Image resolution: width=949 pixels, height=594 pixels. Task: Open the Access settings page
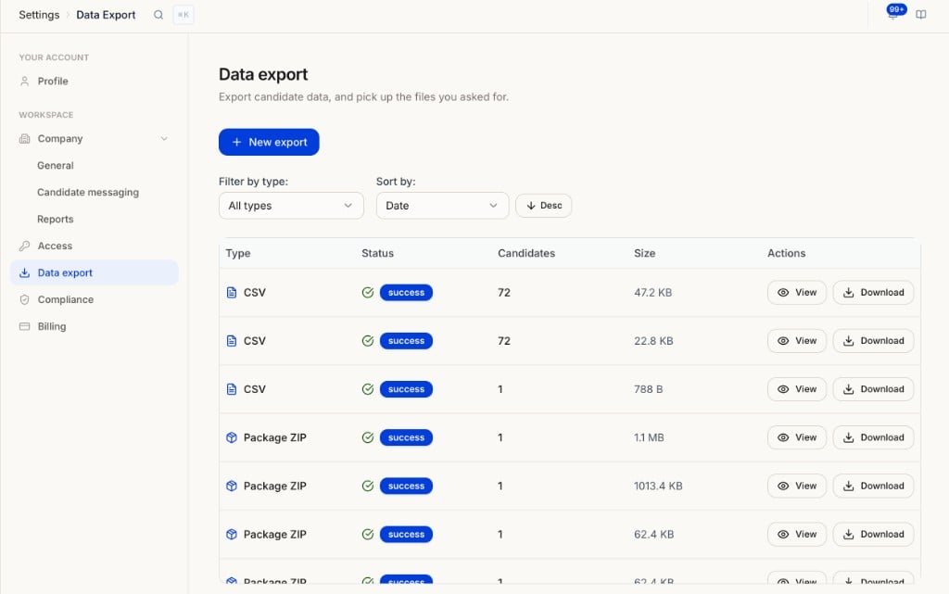pos(95,246)
